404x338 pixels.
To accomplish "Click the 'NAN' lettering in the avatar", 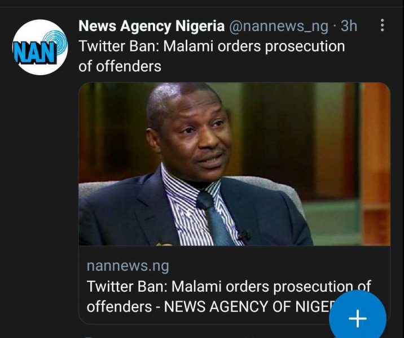I will (34, 53).
